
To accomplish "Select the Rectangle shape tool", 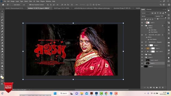I will (2, 63).
